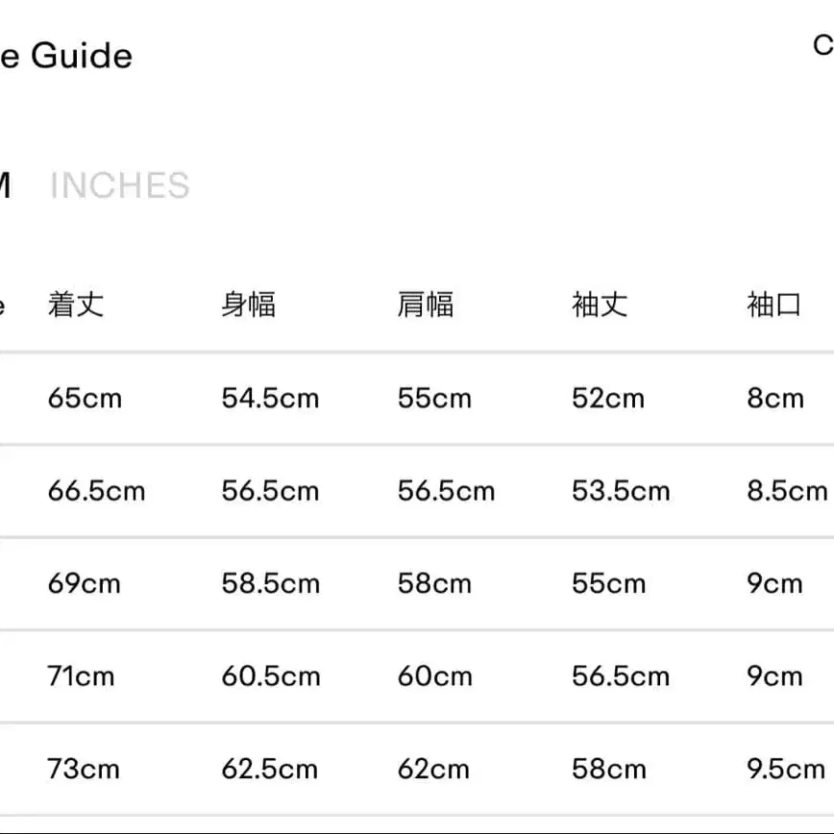Click the 身幅 column header

[249, 306]
